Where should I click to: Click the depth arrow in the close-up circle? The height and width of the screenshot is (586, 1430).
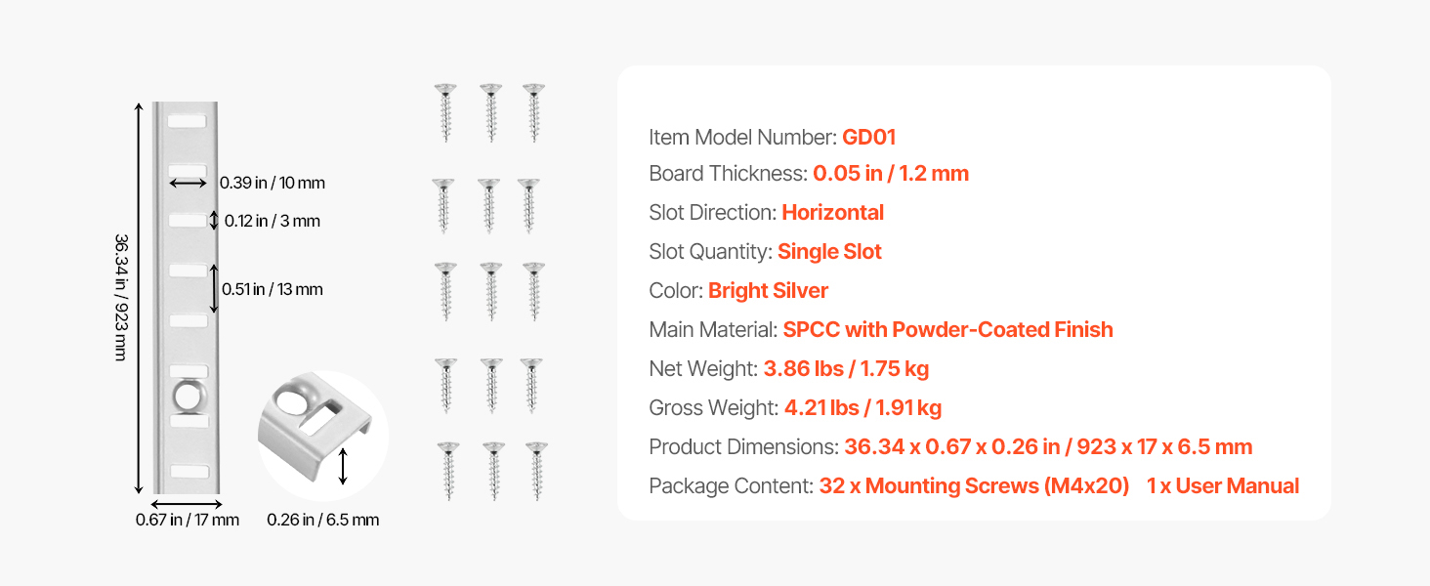point(342,467)
